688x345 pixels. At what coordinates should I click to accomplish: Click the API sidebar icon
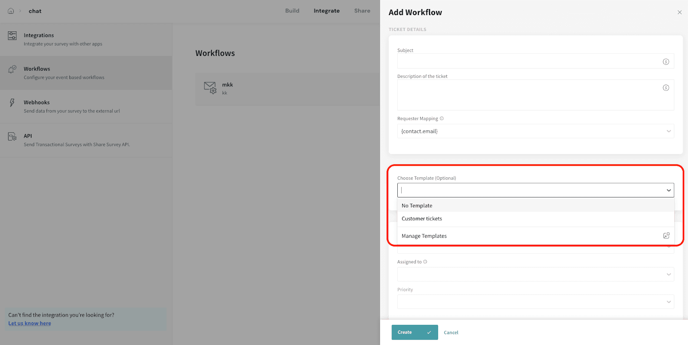12,137
